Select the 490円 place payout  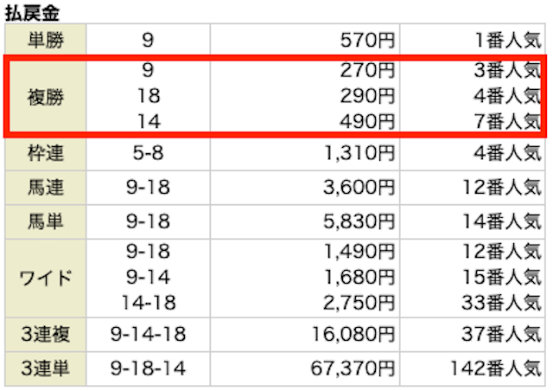[367, 121]
